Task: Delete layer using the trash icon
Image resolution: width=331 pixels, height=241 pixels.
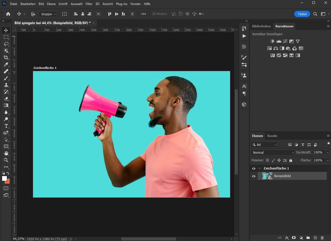Action: (322, 237)
